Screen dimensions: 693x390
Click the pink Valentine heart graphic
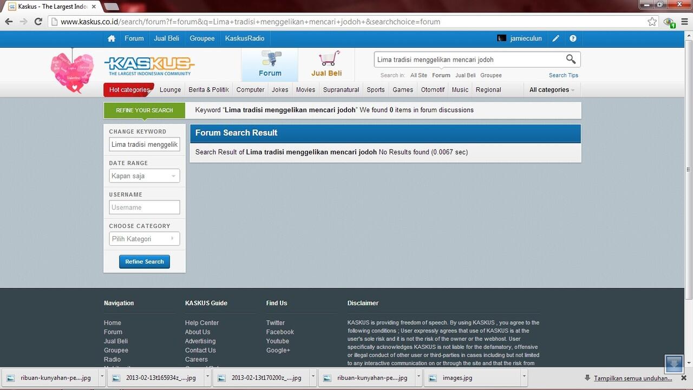[72, 72]
